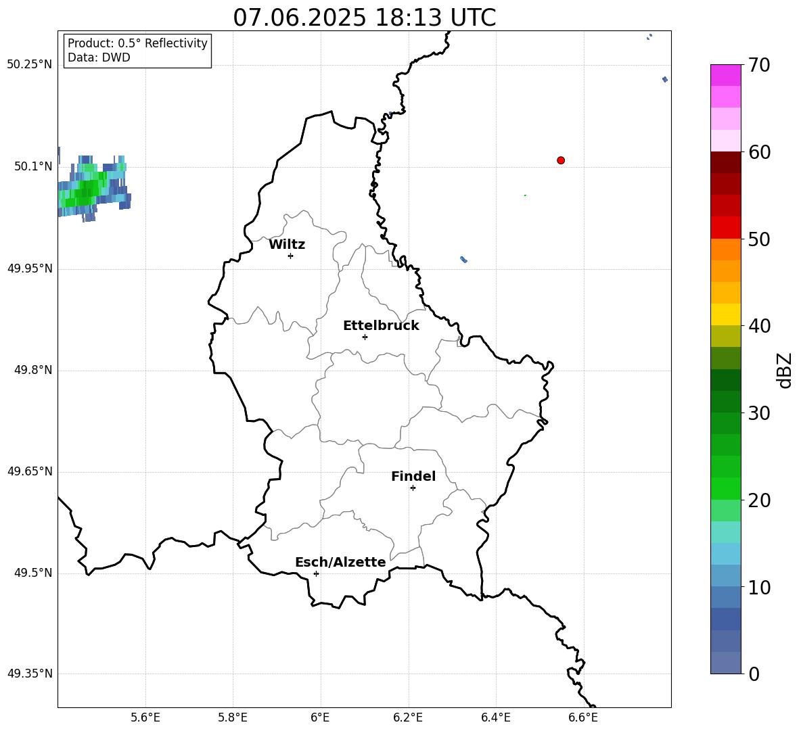Viewport: 801px width, 731px height.
Task: Click the dark green colorbar segment at 30
Action: click(x=725, y=402)
